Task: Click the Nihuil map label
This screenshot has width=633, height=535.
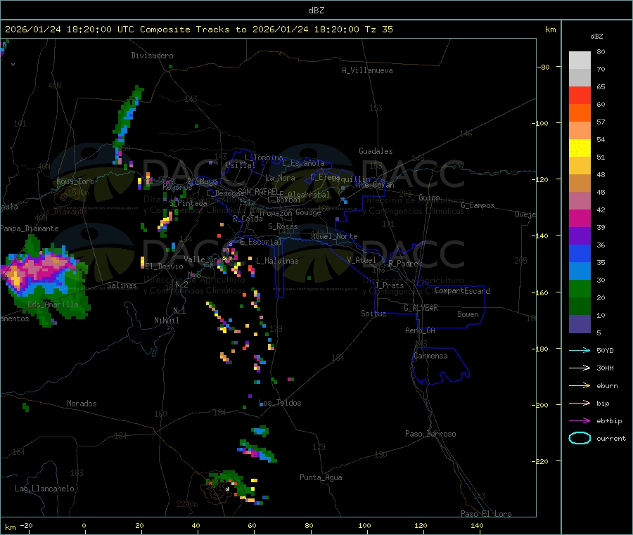Action: point(167,321)
